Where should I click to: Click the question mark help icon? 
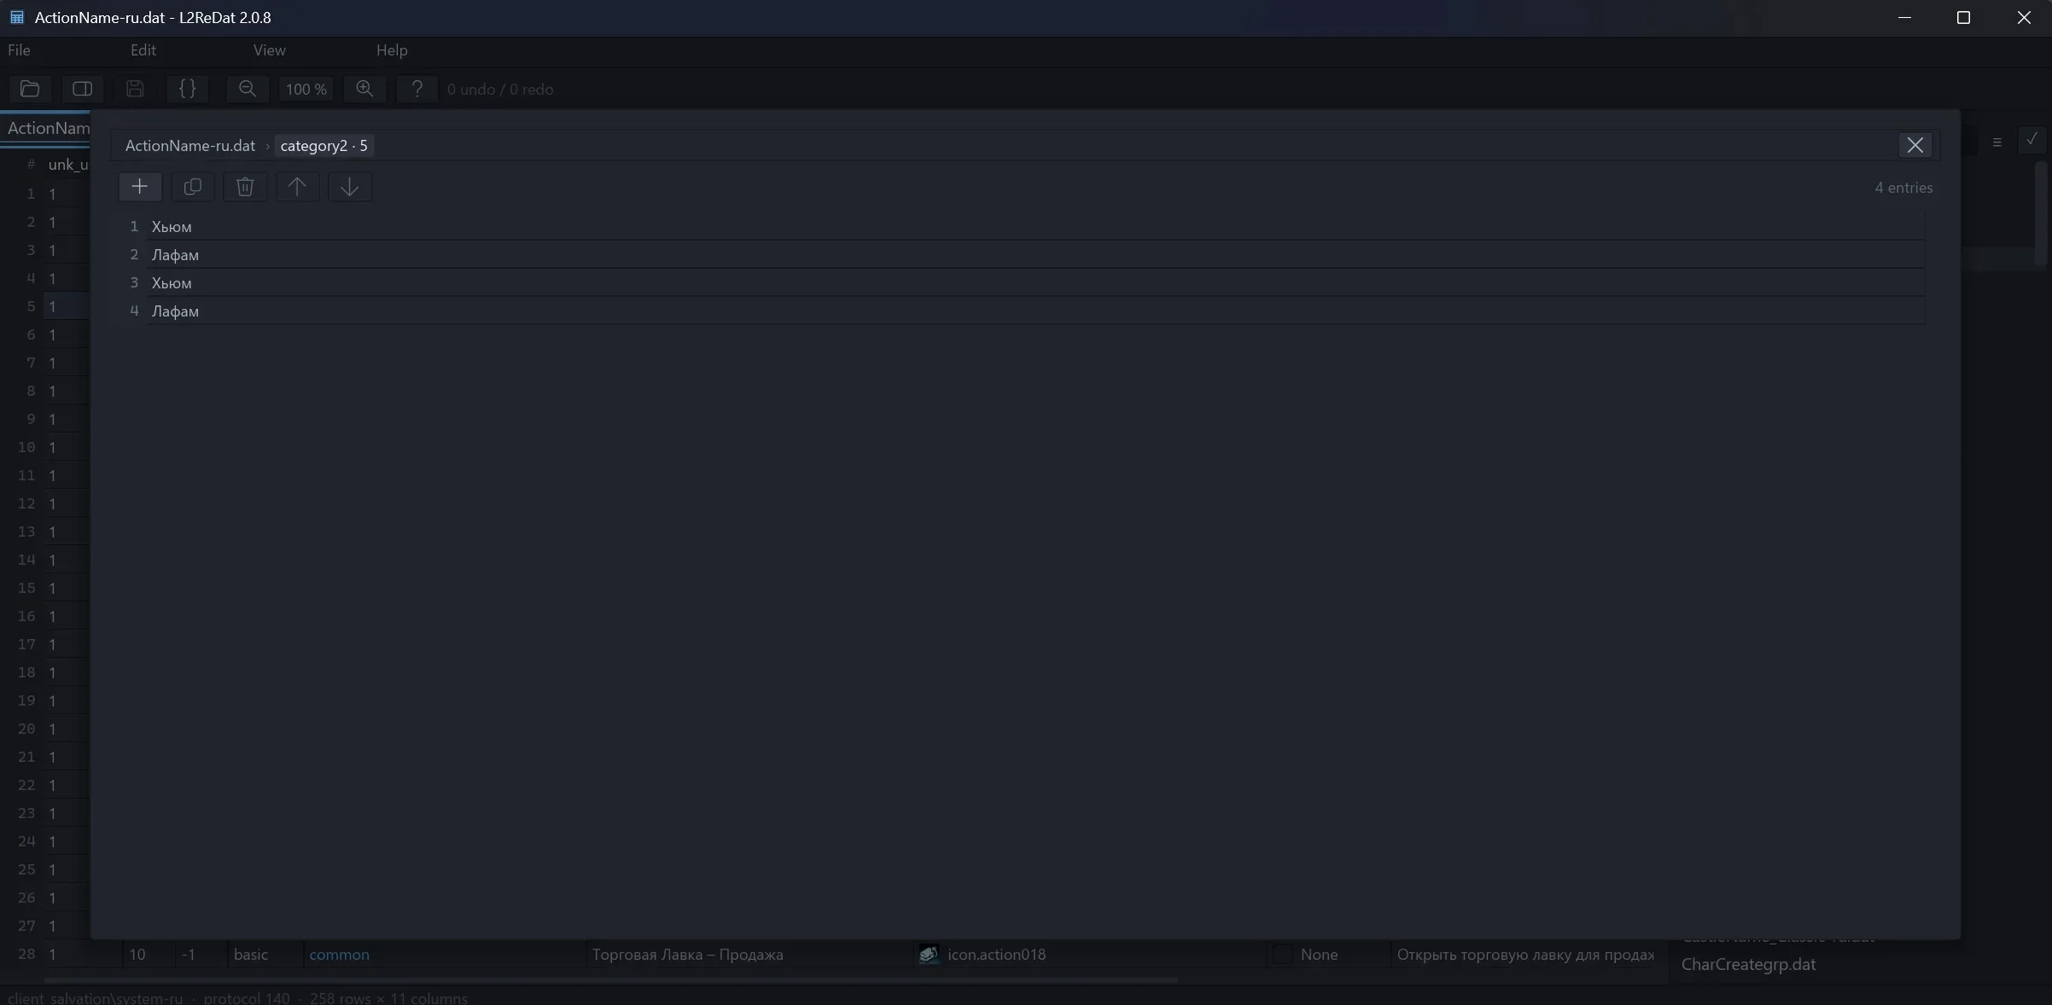pyautogui.click(x=417, y=89)
